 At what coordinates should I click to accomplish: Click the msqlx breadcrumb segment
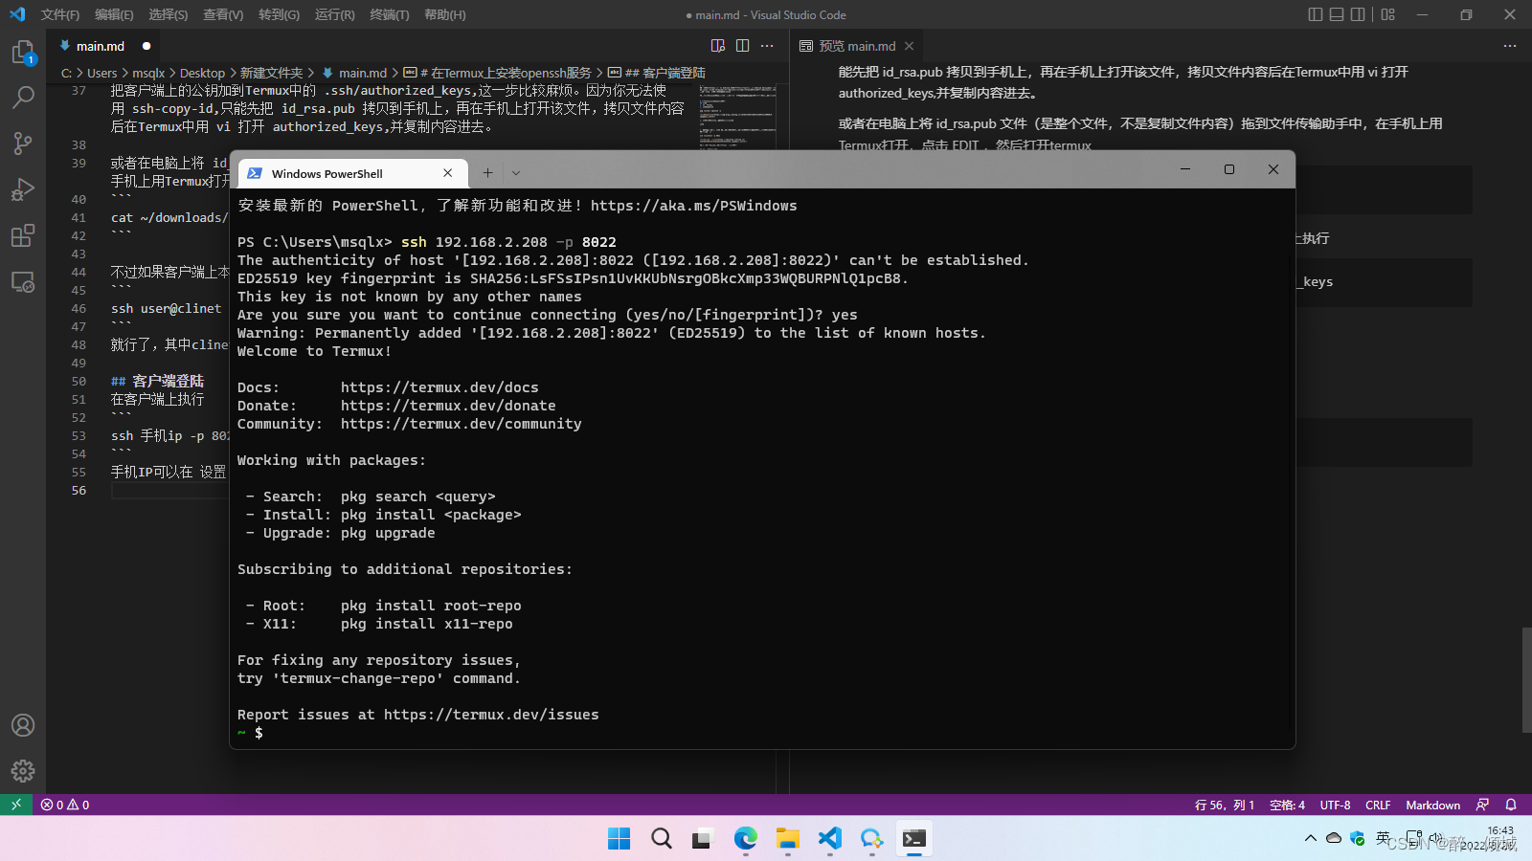coord(148,73)
